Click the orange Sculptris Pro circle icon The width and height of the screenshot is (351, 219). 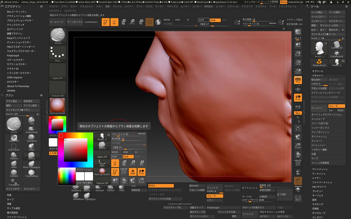tap(149, 22)
